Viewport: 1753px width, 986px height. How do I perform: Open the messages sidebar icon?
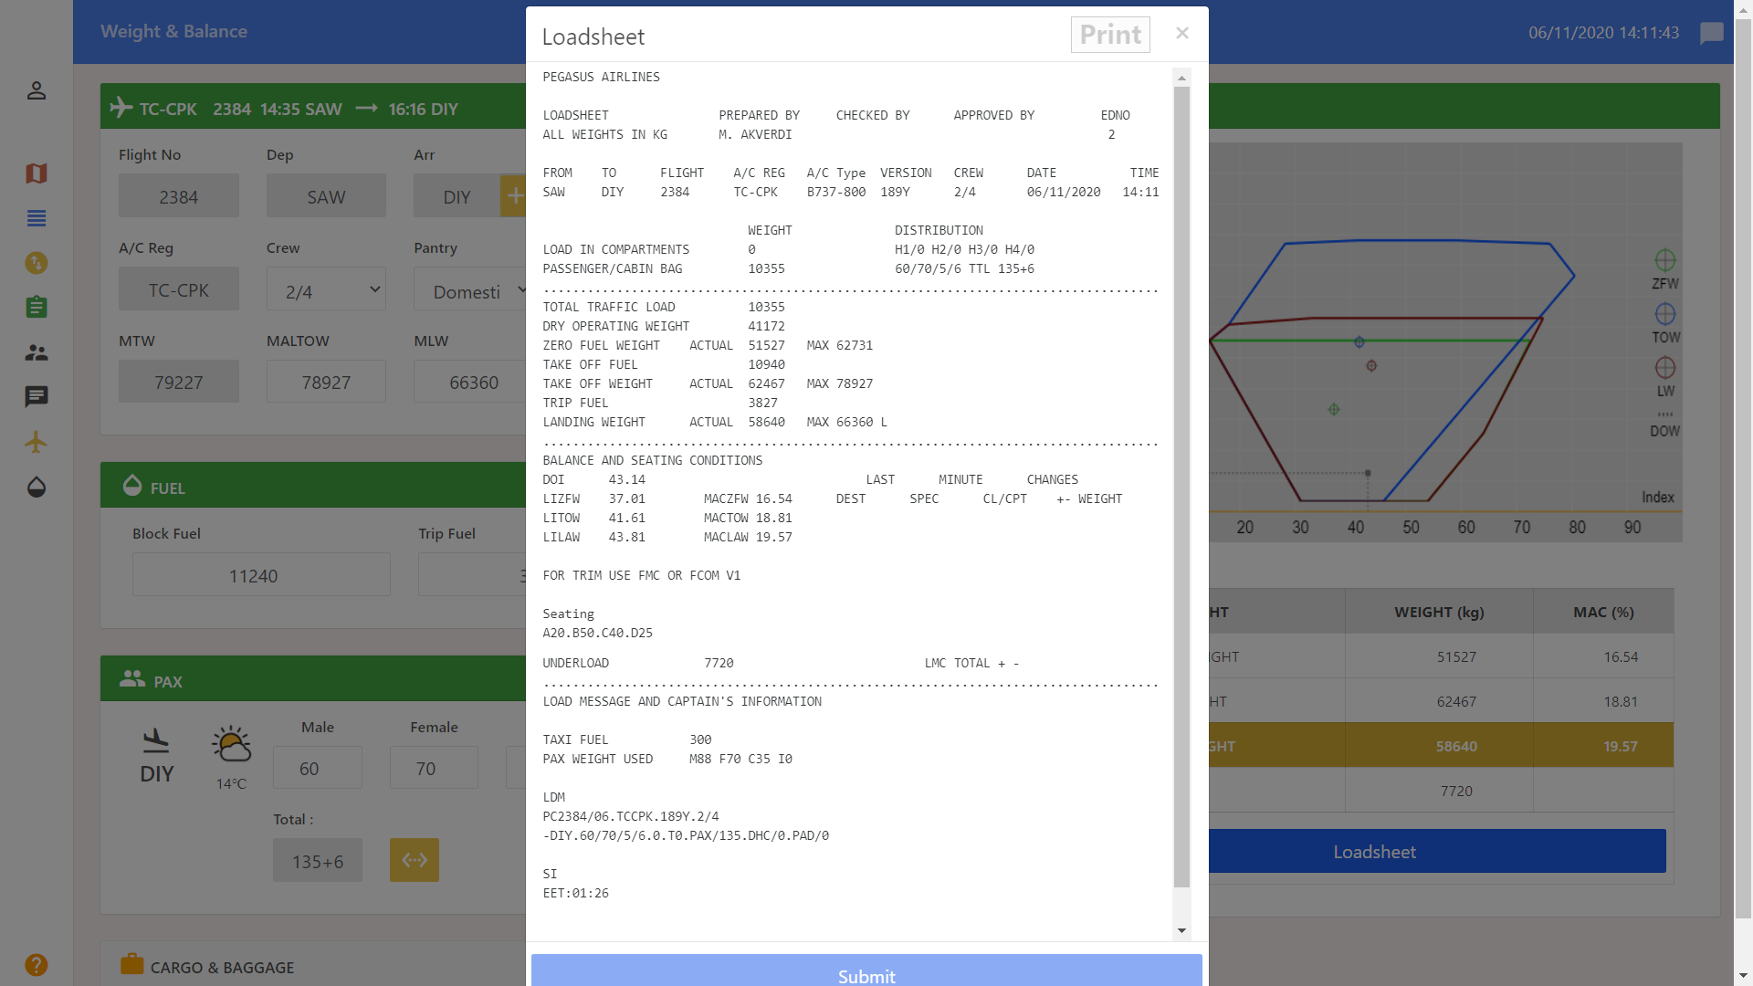tap(37, 396)
